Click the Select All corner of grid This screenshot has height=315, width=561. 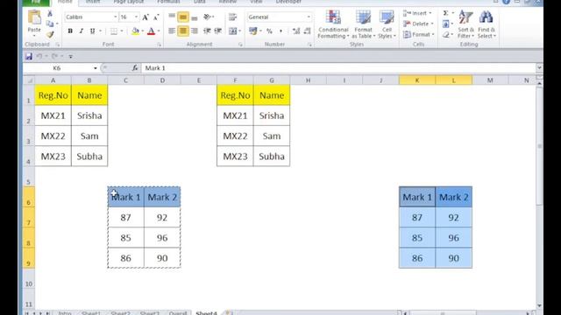(x=29, y=80)
